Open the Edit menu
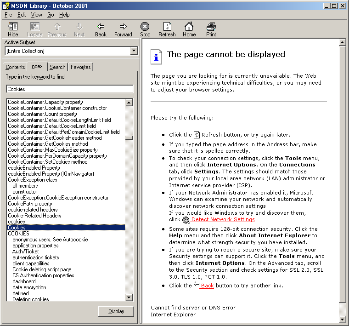 (x=22, y=15)
